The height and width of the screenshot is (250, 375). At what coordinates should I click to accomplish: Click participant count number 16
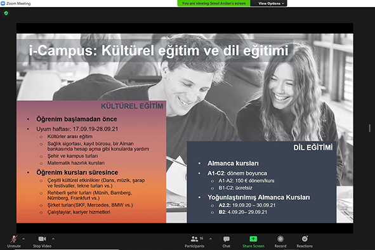point(201,239)
